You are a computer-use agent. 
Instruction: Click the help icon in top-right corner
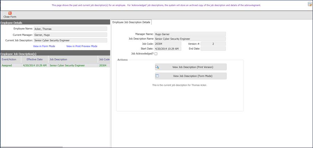point(310,4)
